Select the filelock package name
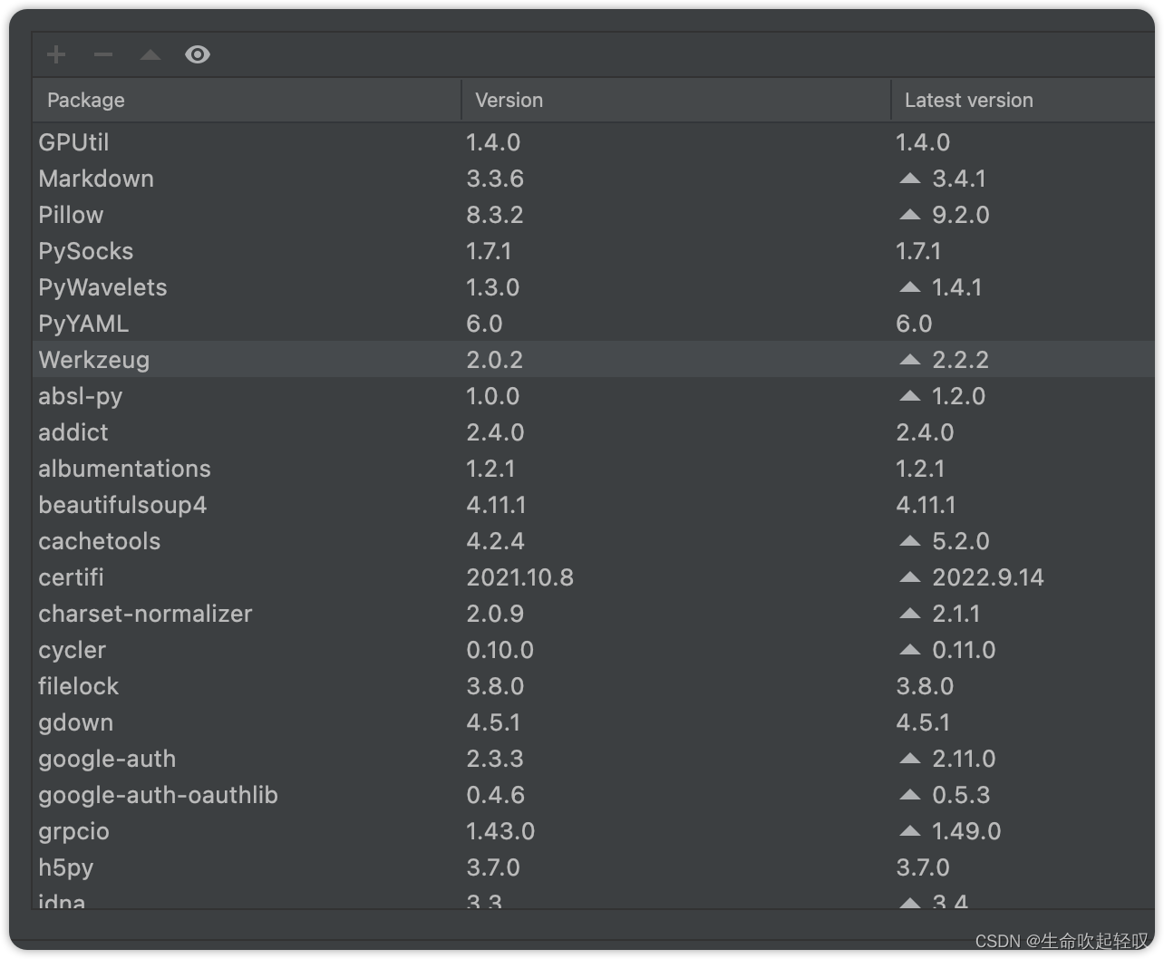 [x=79, y=686]
